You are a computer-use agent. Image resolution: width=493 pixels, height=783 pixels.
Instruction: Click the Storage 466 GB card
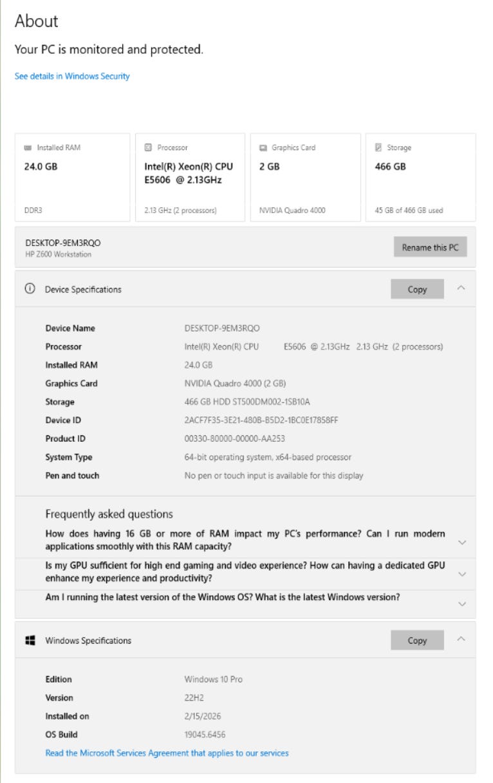420,177
